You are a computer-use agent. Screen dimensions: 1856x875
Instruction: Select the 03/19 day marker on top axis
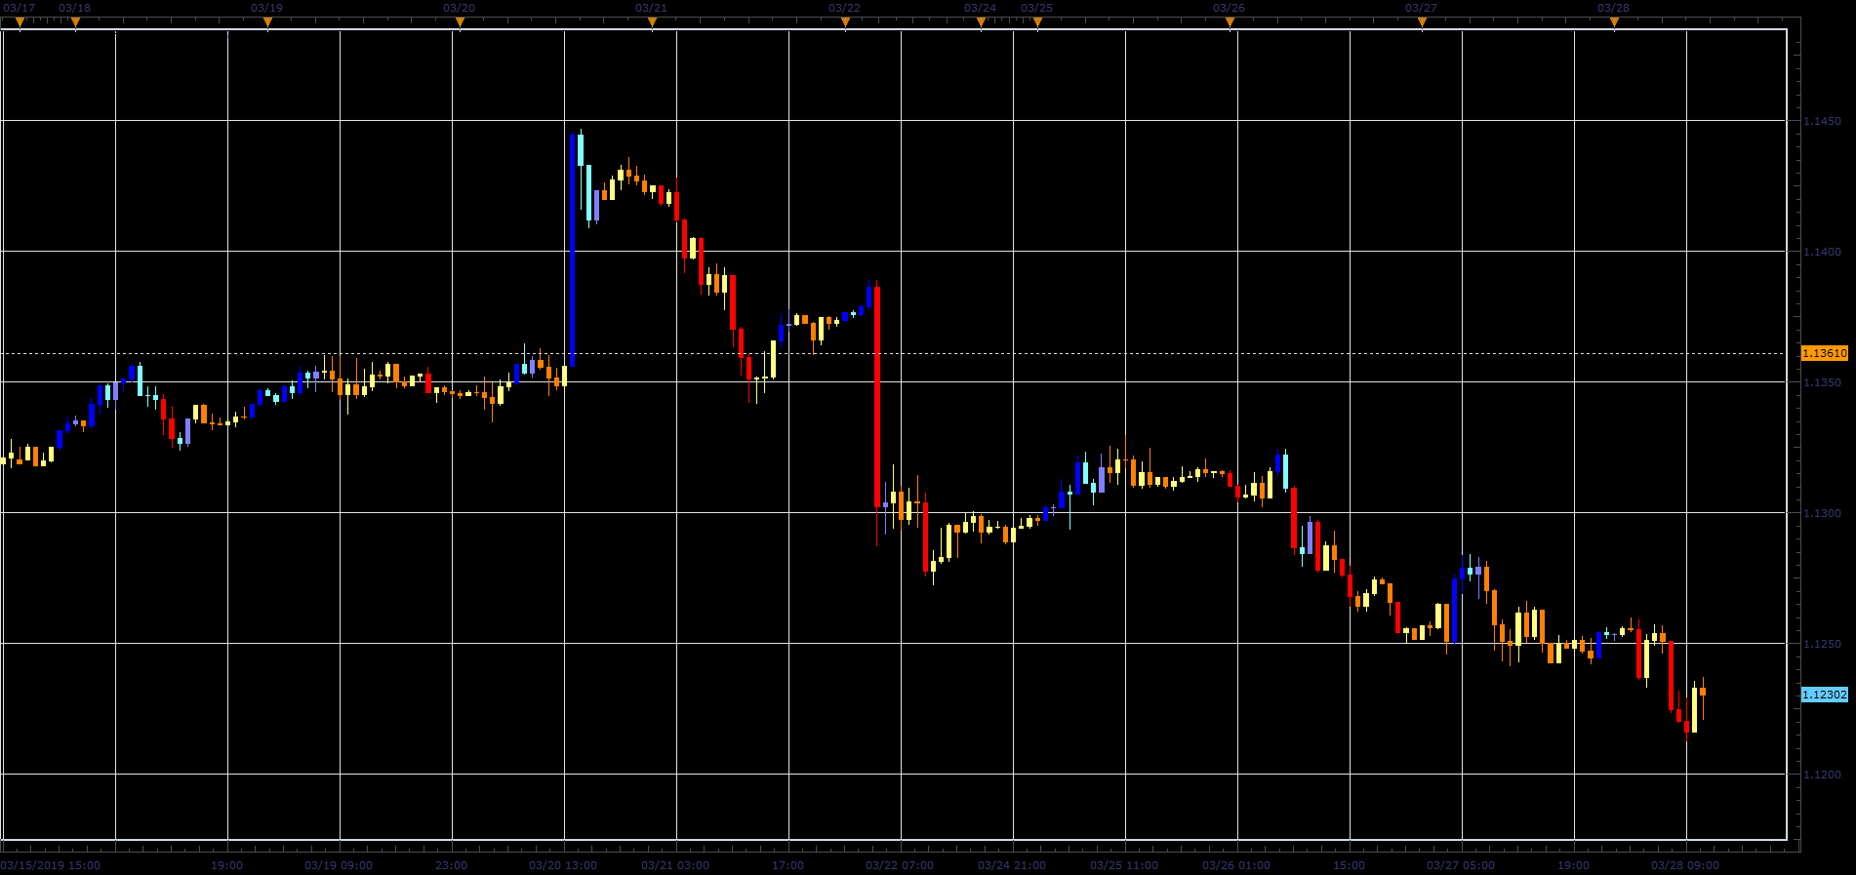[267, 22]
